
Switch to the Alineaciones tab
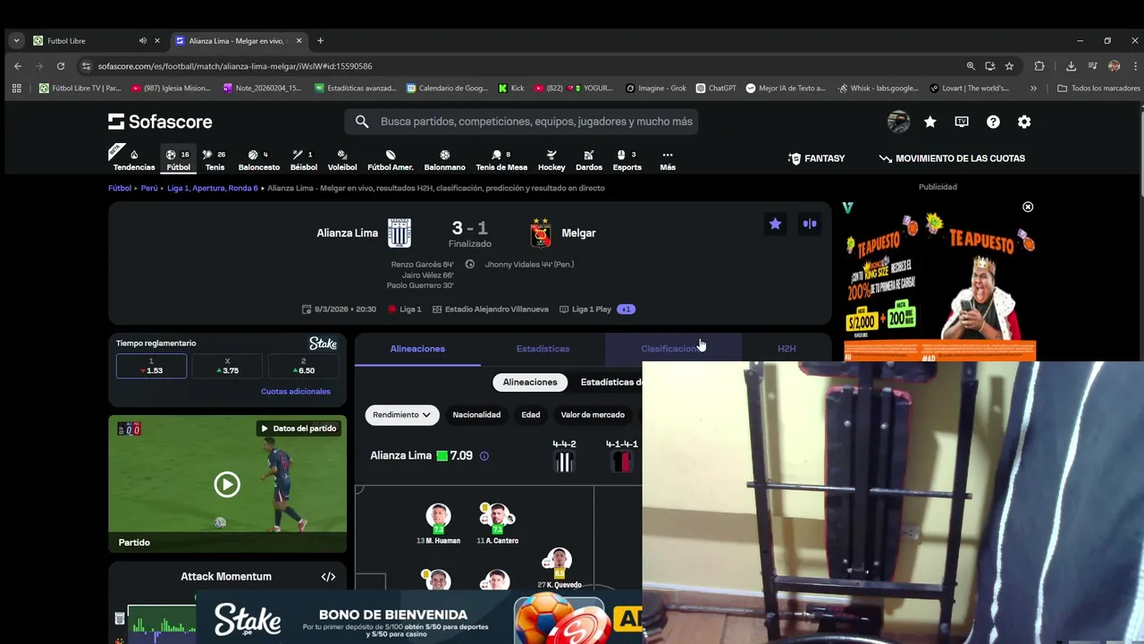[x=417, y=349]
